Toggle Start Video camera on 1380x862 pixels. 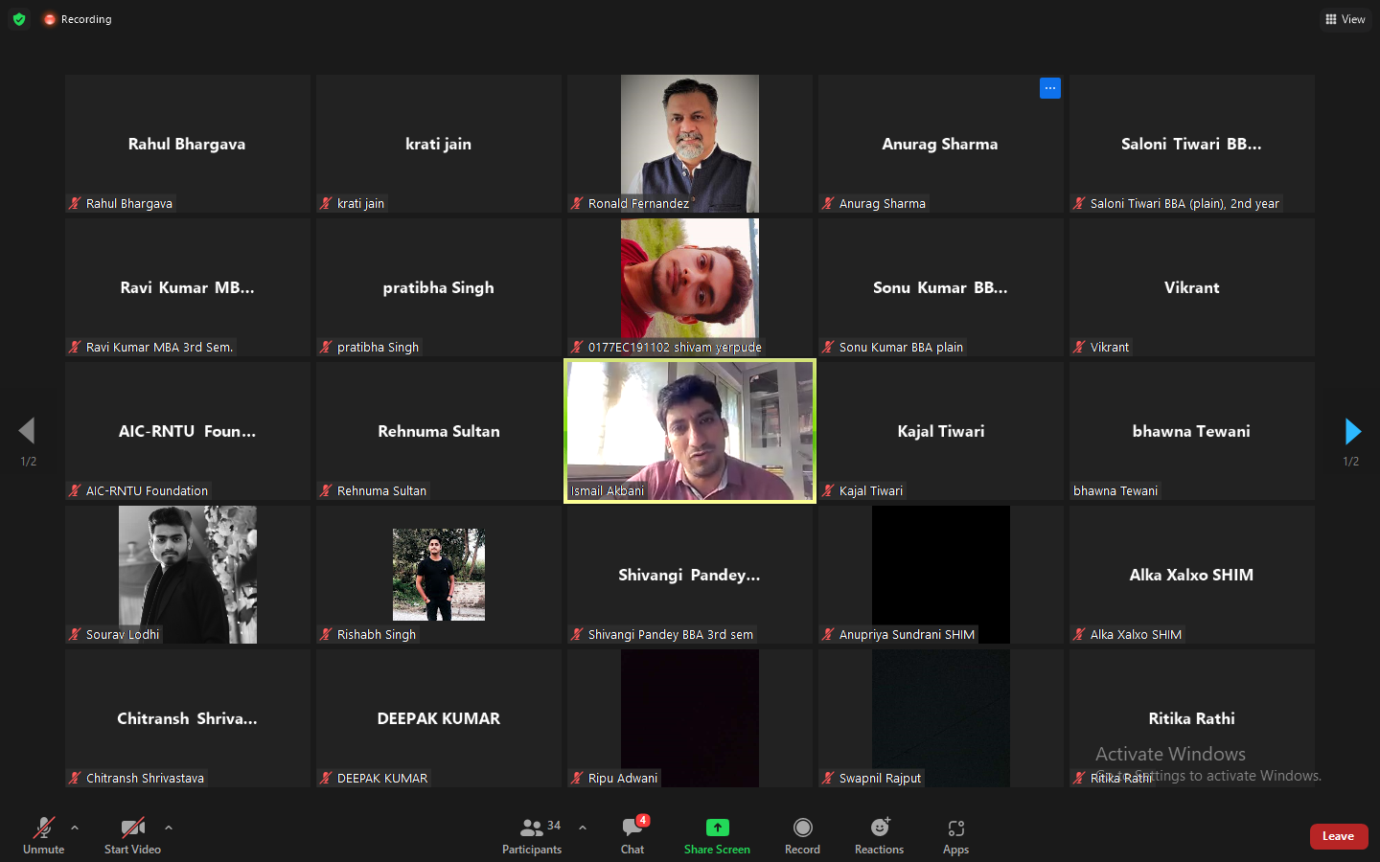click(132, 835)
